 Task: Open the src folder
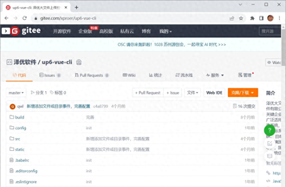click(18, 139)
